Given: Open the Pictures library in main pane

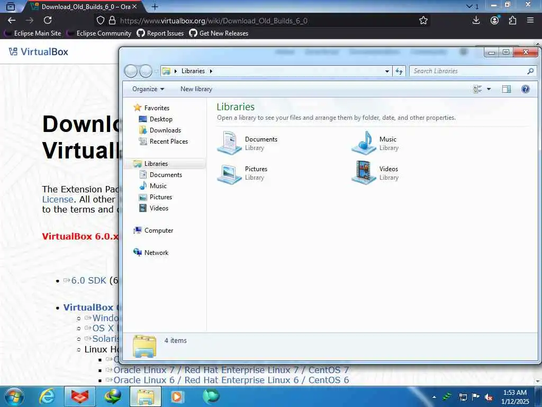Looking at the screenshot, I should [x=242, y=173].
